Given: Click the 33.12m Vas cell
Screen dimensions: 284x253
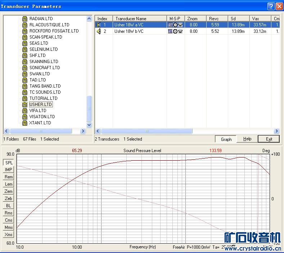Looking at the screenshot, I should coord(260,31).
